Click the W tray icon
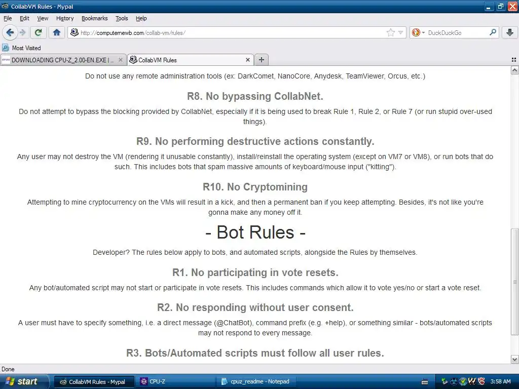519x389 pixels. pyautogui.click(x=472, y=382)
